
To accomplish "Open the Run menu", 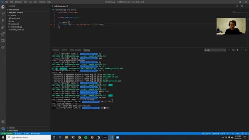I will [35, 2].
